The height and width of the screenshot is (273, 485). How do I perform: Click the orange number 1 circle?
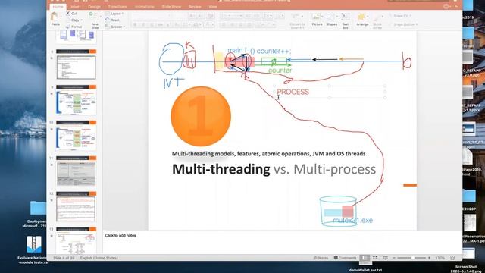pyautogui.click(x=201, y=116)
